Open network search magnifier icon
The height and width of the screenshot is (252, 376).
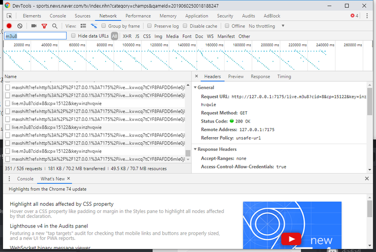coord(55,26)
